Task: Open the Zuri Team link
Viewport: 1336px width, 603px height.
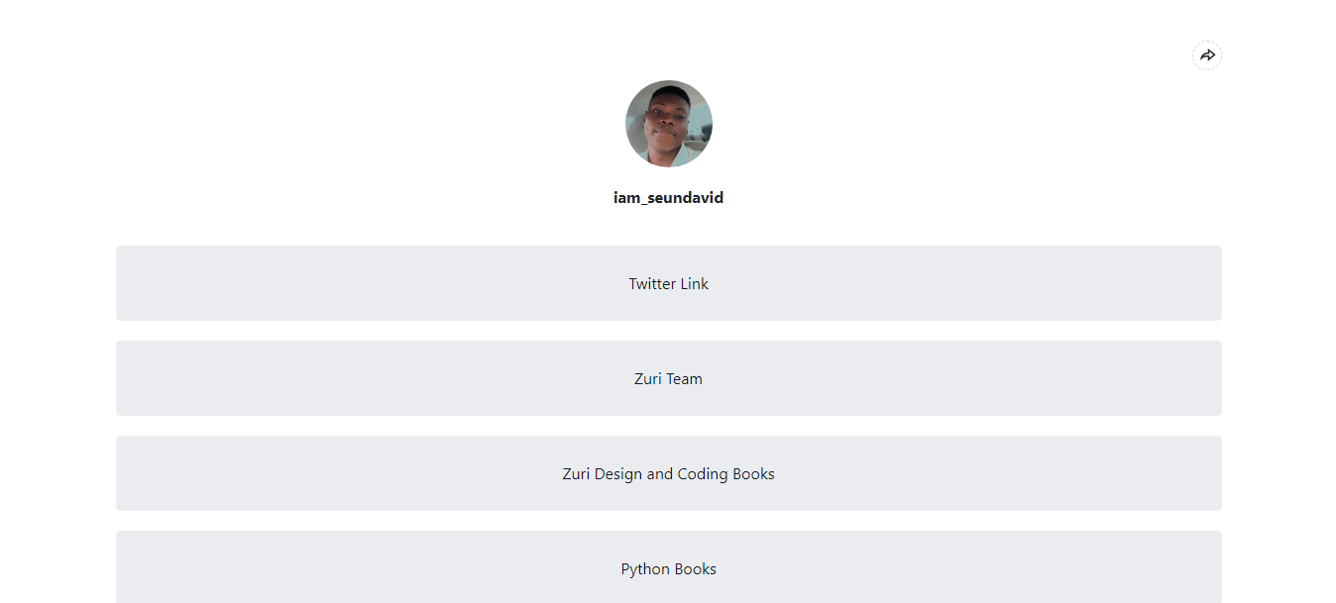Action: 669,378
